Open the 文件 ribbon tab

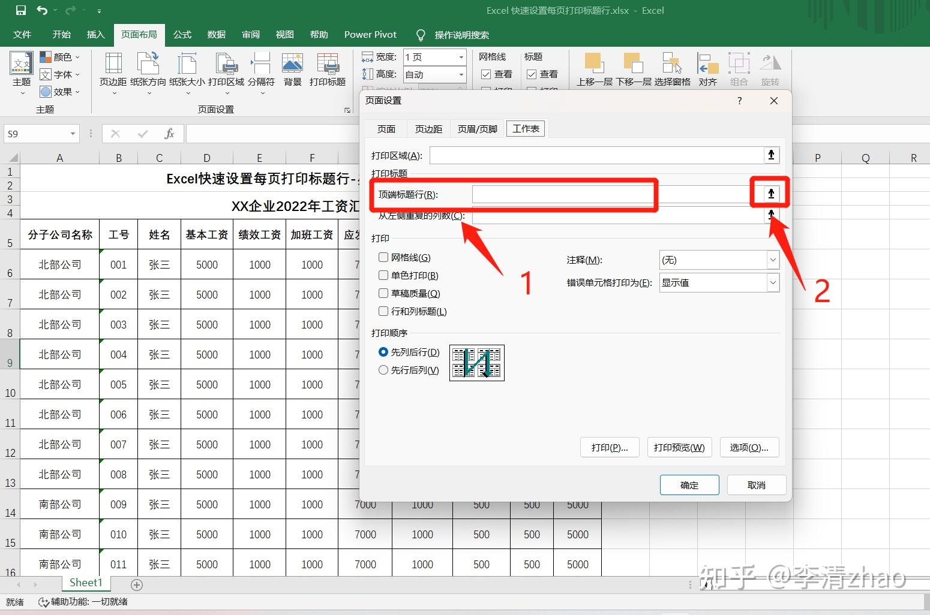22,34
